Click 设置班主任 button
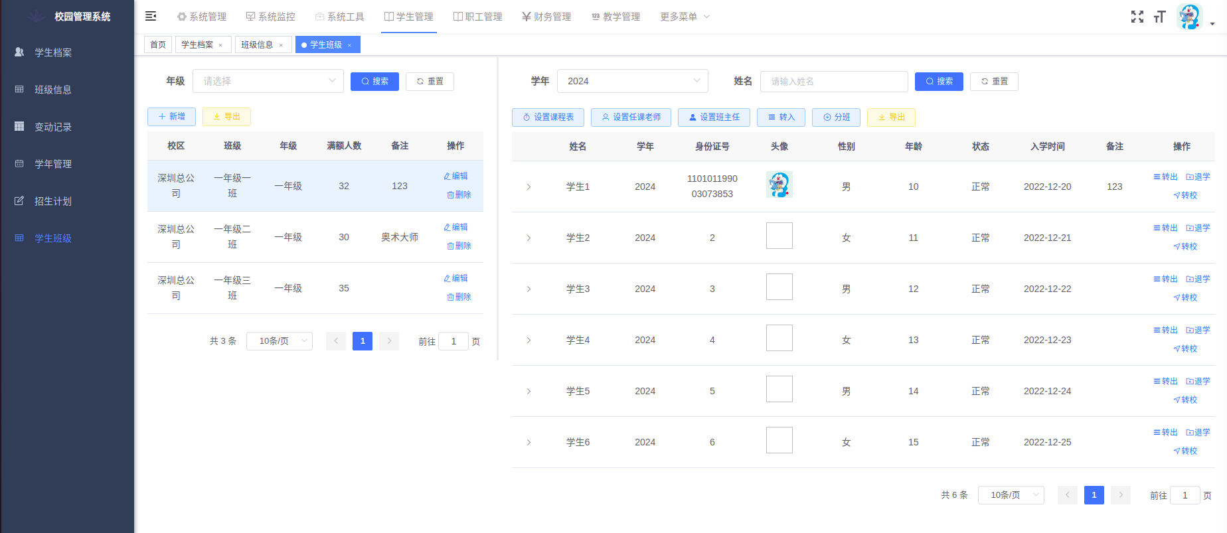The image size is (1227, 533). 714,117
